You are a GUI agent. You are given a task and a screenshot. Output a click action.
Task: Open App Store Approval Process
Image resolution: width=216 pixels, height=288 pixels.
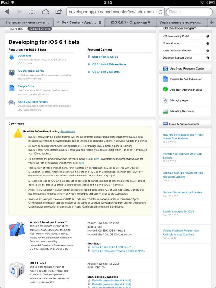tap(186, 90)
